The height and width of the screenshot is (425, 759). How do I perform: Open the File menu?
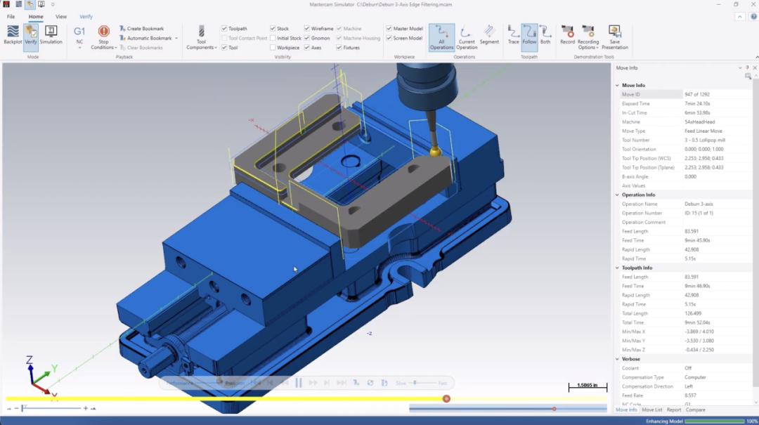[x=11, y=16]
